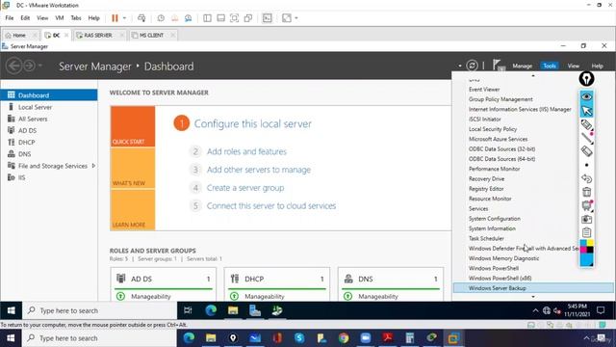Select DHCP in the sidebar
Viewport: 616px width, 347px height.
pyautogui.click(x=49, y=143)
